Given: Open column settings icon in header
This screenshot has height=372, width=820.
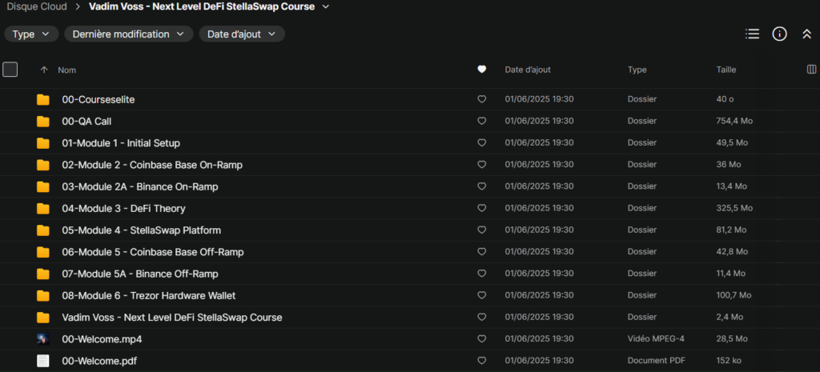Looking at the screenshot, I should (x=811, y=70).
